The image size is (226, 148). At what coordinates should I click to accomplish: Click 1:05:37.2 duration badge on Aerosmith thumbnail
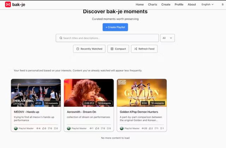pyautogui.click(x=89, y=103)
